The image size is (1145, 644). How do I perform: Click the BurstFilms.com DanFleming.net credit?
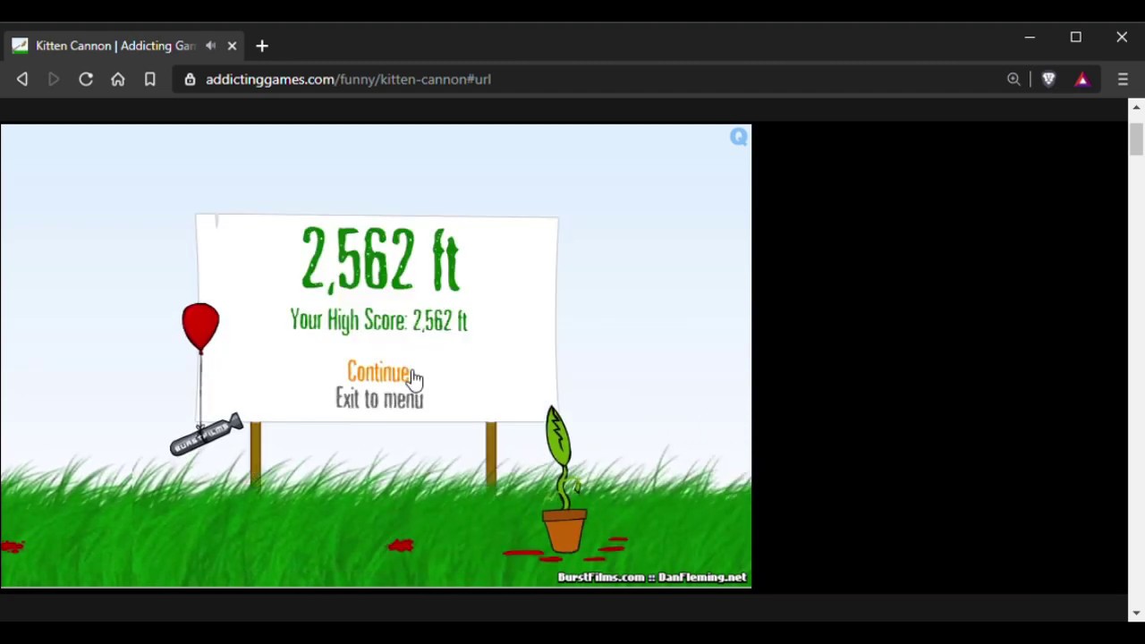[x=651, y=578]
